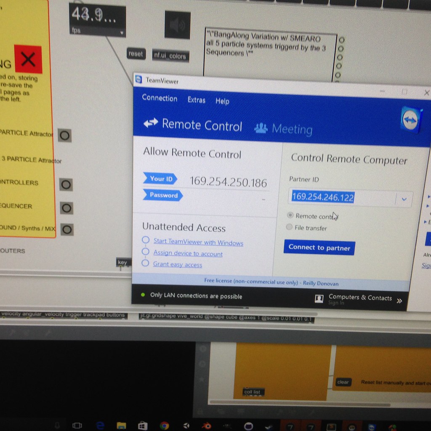Click topmost preset circle beside BangAlong comment

[x=342, y=40]
